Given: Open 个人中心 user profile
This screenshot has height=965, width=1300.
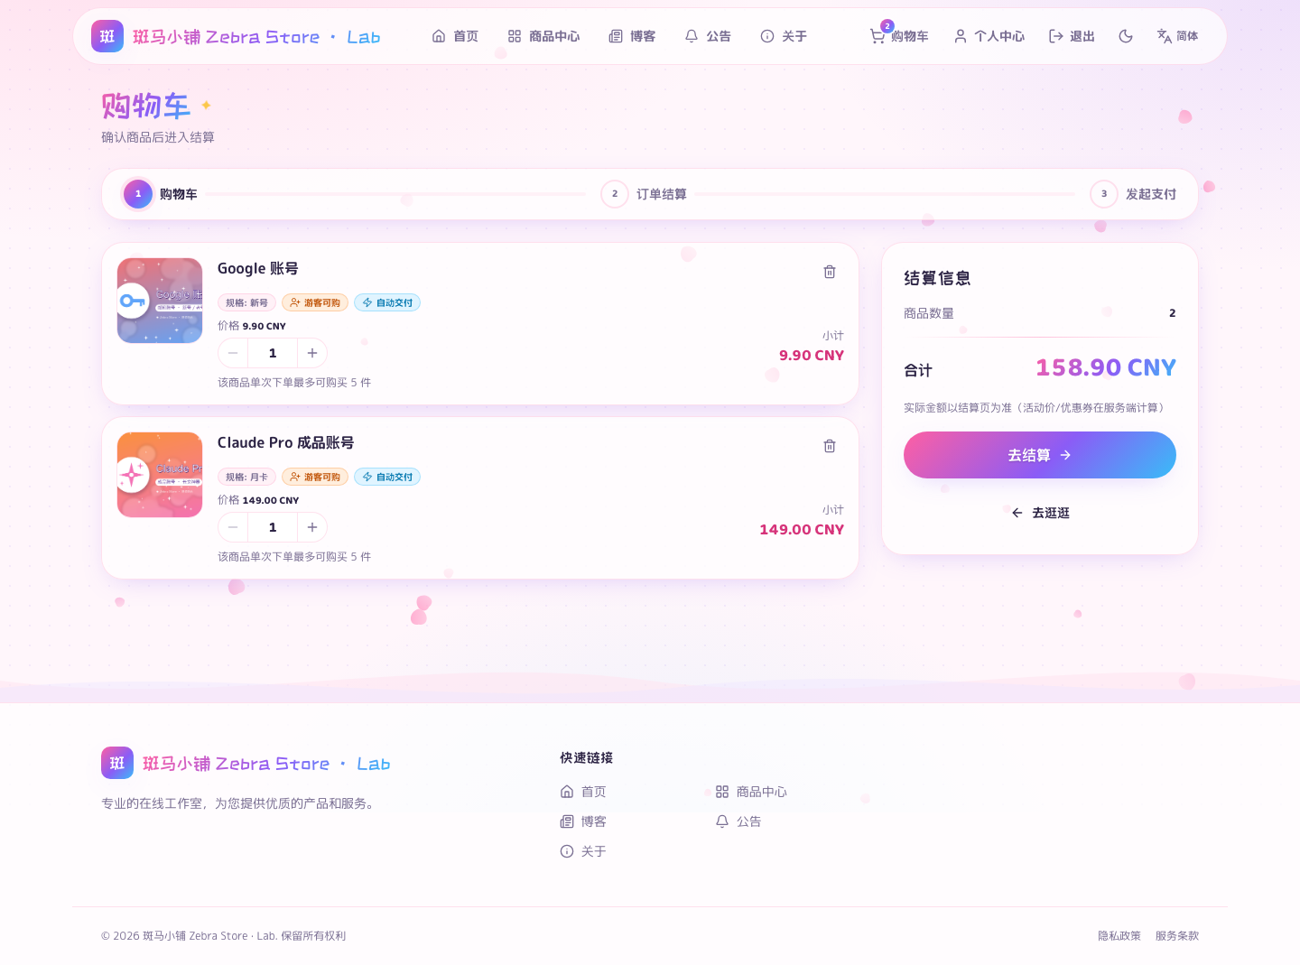Looking at the screenshot, I should 989,36.
